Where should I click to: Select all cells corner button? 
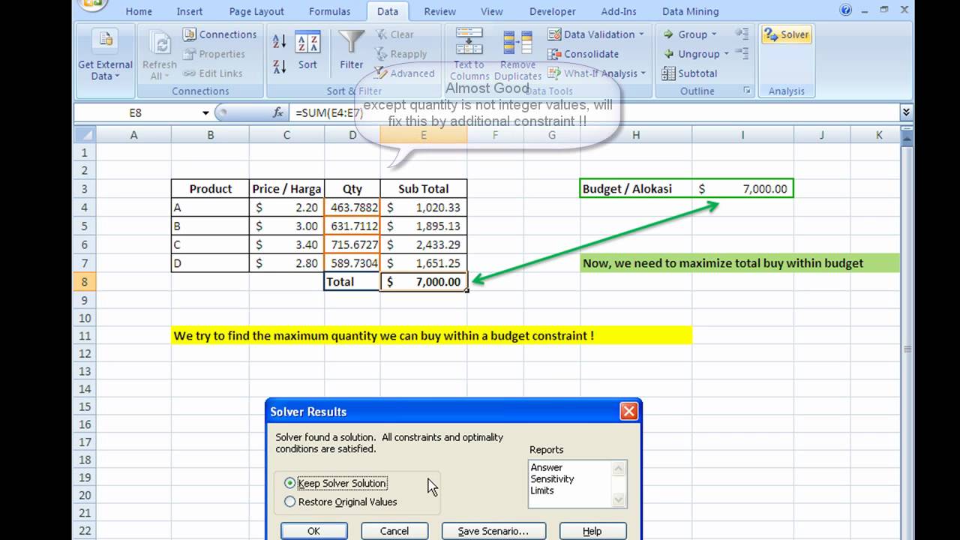coord(85,135)
